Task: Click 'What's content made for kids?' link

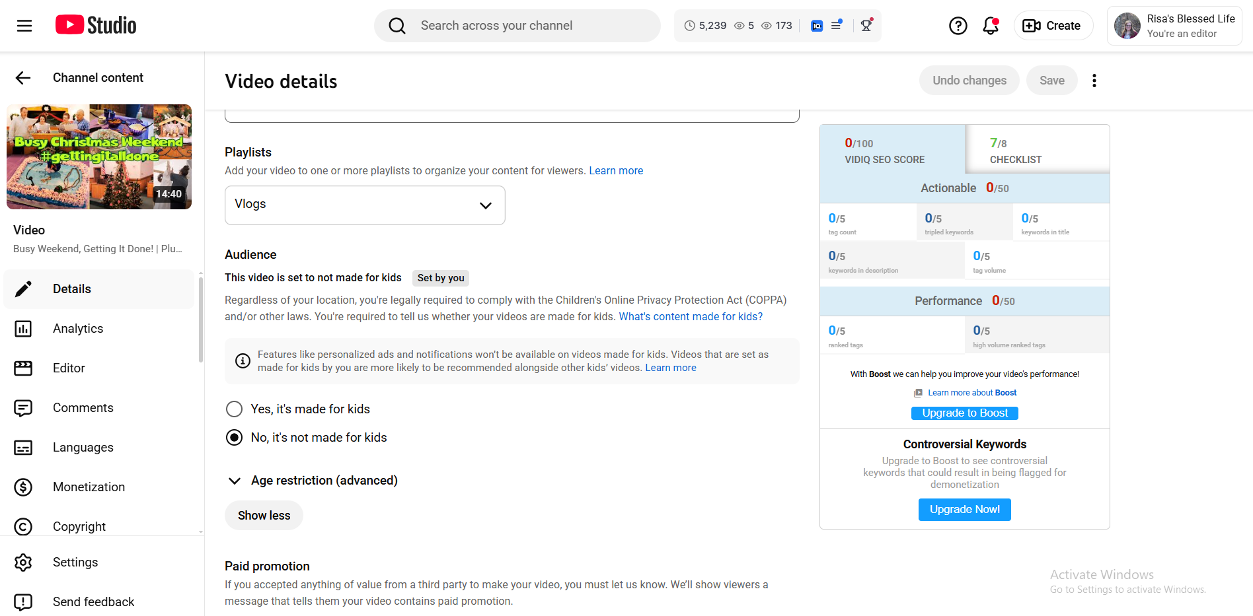Action: (x=691, y=317)
